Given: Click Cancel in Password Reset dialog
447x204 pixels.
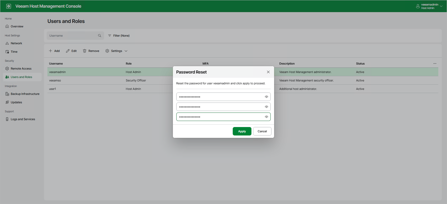Looking at the screenshot, I should pyautogui.click(x=262, y=131).
